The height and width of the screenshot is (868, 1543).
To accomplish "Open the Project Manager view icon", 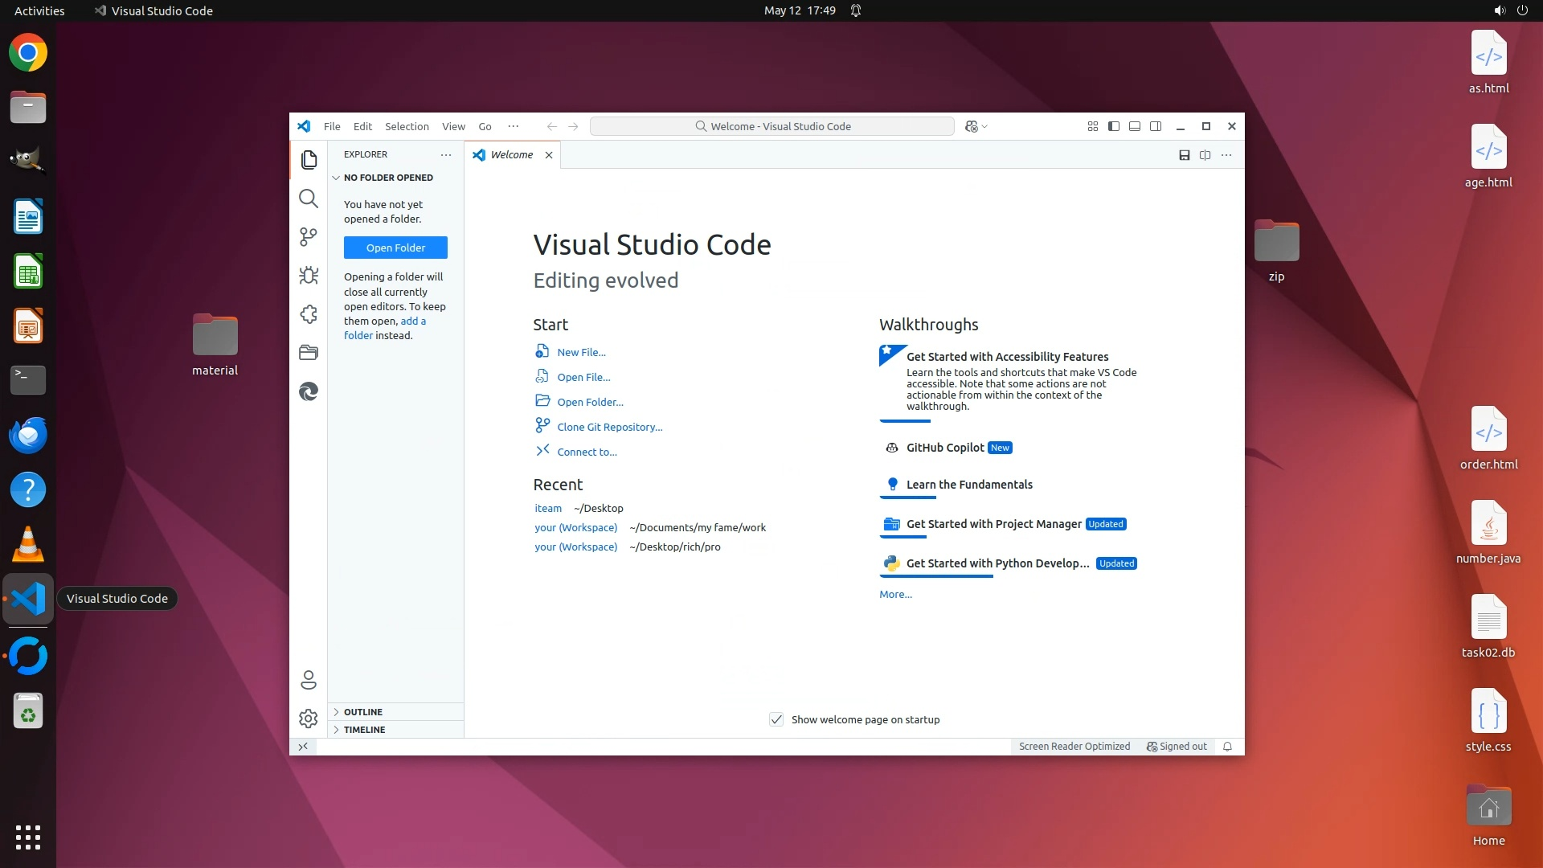I will click(x=308, y=353).
